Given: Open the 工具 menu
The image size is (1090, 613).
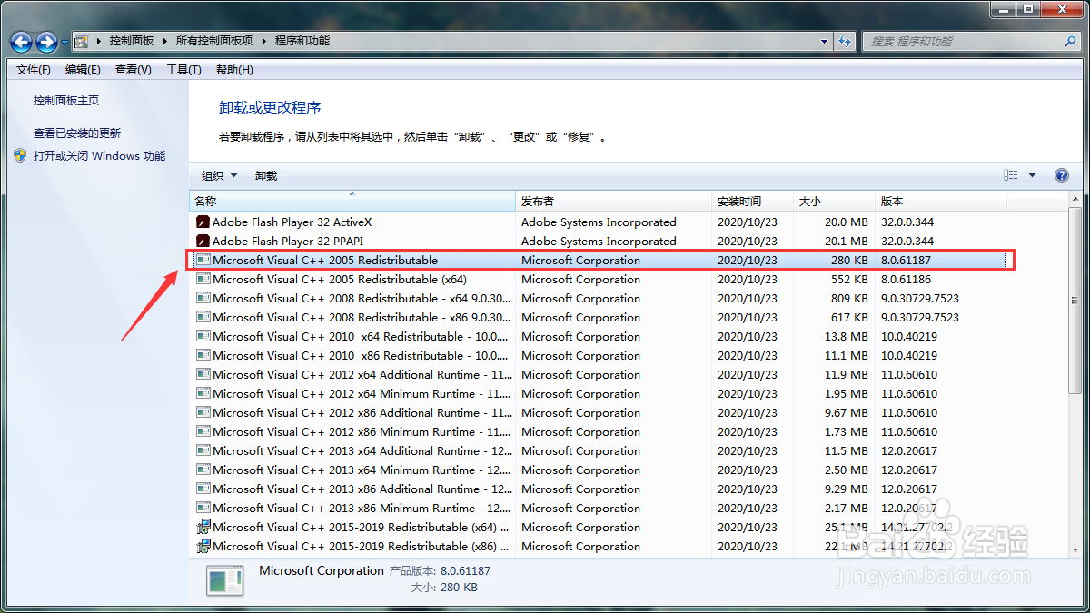Looking at the screenshot, I should click(x=183, y=69).
